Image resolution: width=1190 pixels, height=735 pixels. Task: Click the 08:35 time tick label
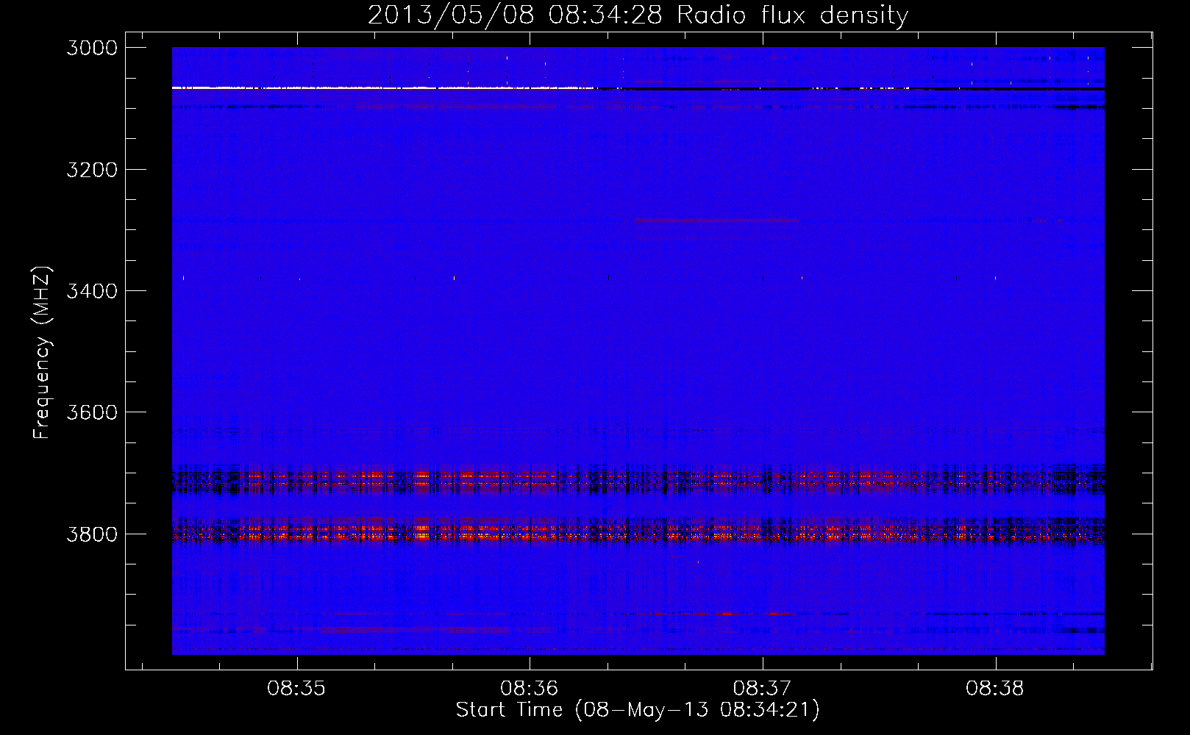296,689
